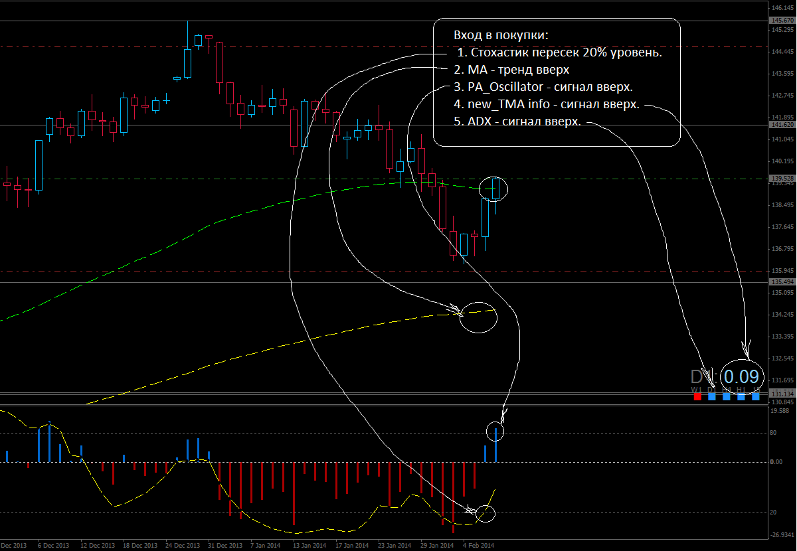Click the 138.495 price scale label
Viewport: 797px width, 551px height.
point(782,205)
